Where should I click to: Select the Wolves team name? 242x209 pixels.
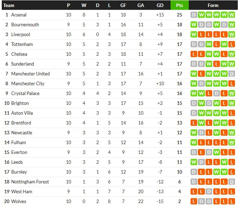point(19,202)
